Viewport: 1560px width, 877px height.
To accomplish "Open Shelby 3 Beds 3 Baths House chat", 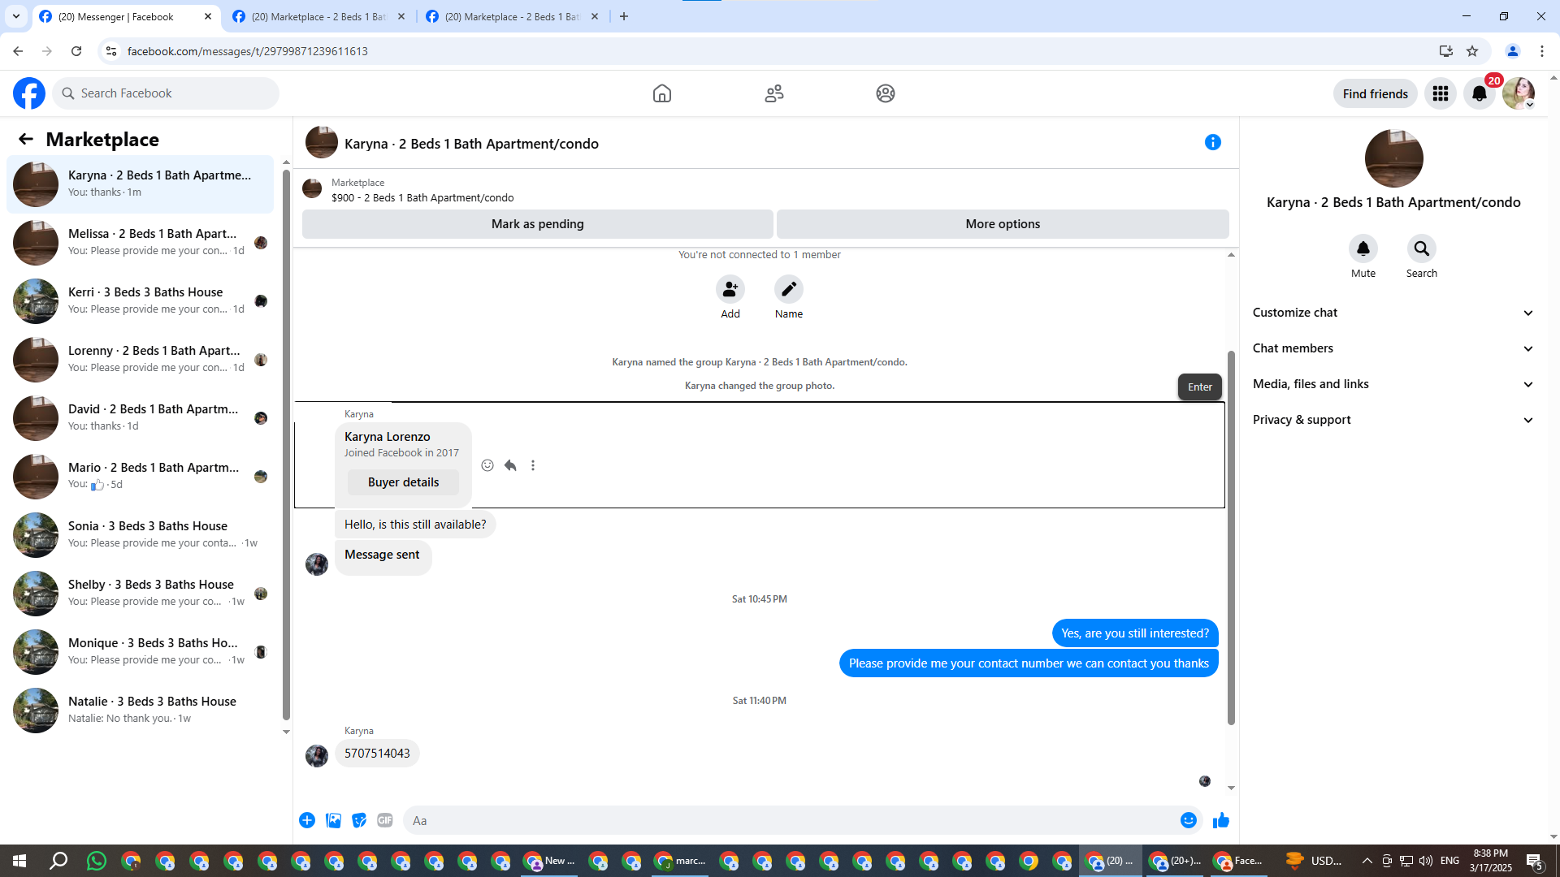I will pyautogui.click(x=141, y=594).
